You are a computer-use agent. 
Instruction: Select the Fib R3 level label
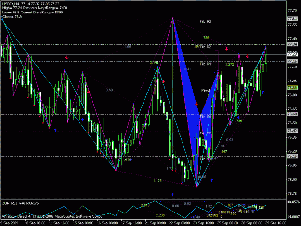click(x=205, y=21)
